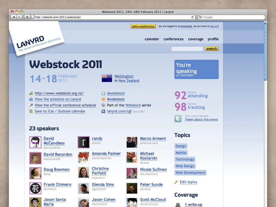Viewport: 276px width, 207px height.
Task: Open David Recordon's avatar
Action: (x=35, y=158)
